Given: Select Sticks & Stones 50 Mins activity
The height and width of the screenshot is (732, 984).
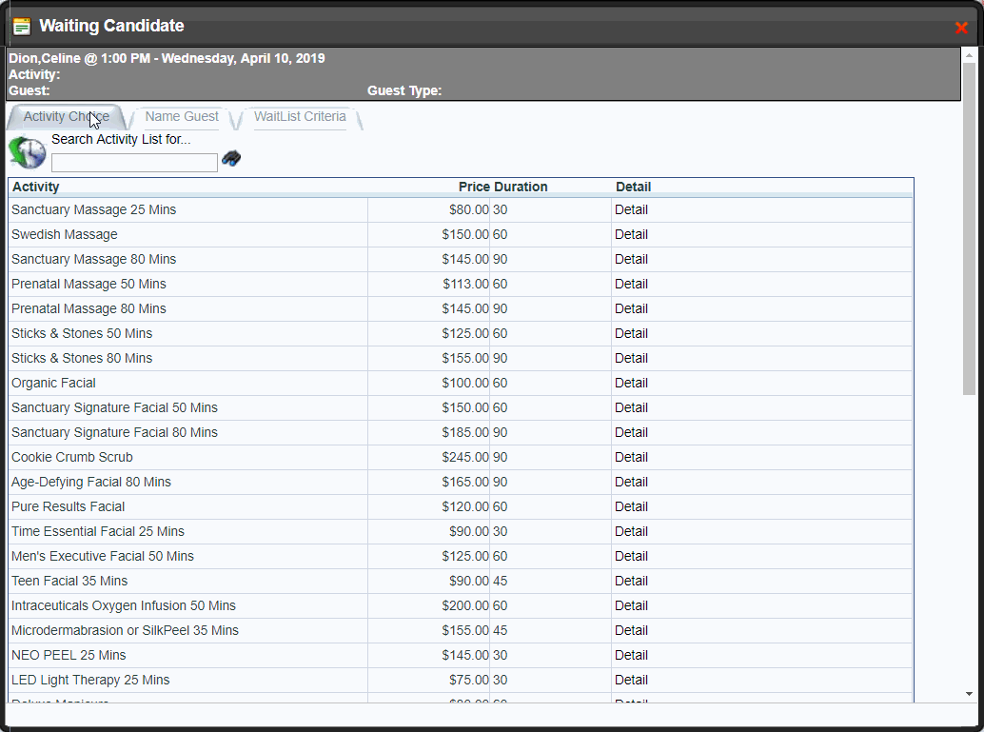Looking at the screenshot, I should (x=82, y=333).
